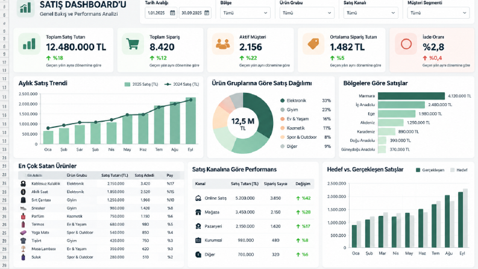Click the Kablosuz Kulaklık product icon
This screenshot has height=269, width=478.
pos(23,183)
